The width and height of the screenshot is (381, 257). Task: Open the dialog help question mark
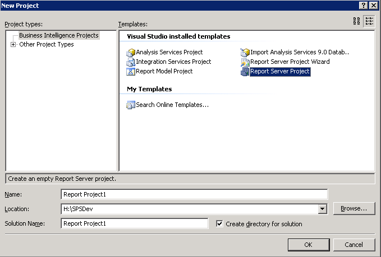coord(363,6)
